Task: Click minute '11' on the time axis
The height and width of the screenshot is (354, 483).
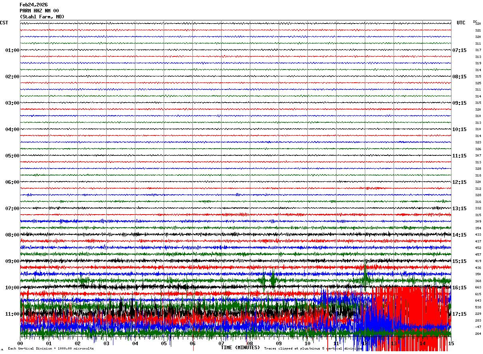Action: [336, 344]
